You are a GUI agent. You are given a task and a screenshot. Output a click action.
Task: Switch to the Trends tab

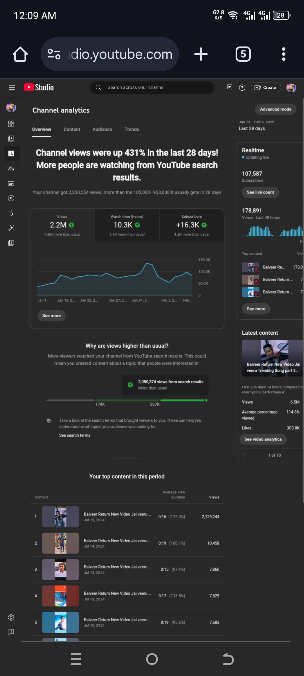132,129
